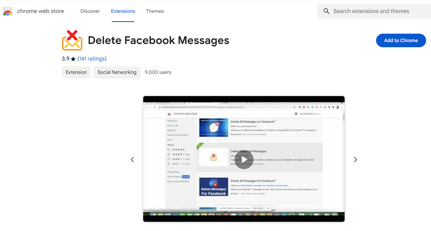Click the 9,000 users count text
The height and width of the screenshot is (231, 431).
coord(158,72)
